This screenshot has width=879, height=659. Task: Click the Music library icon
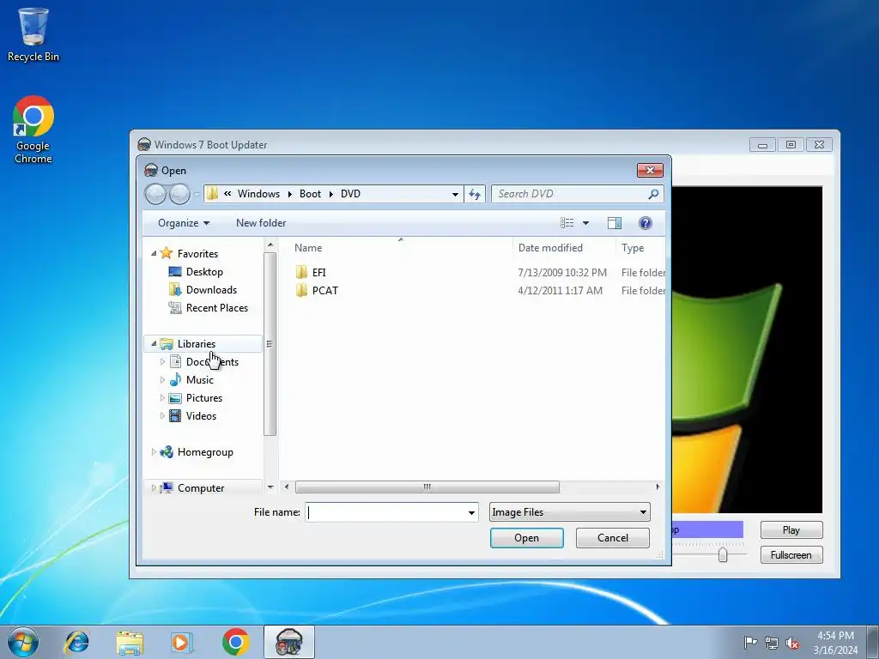tap(175, 380)
